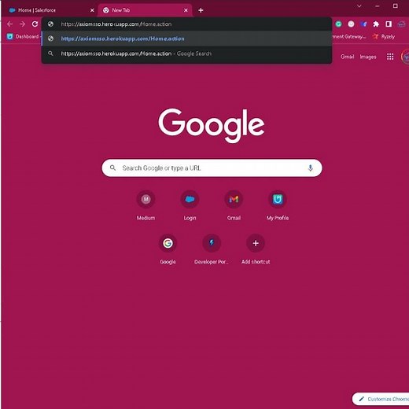Open the cut-off rightmost toolbar icon
The width and height of the screenshot is (409, 409).
(x=401, y=24)
